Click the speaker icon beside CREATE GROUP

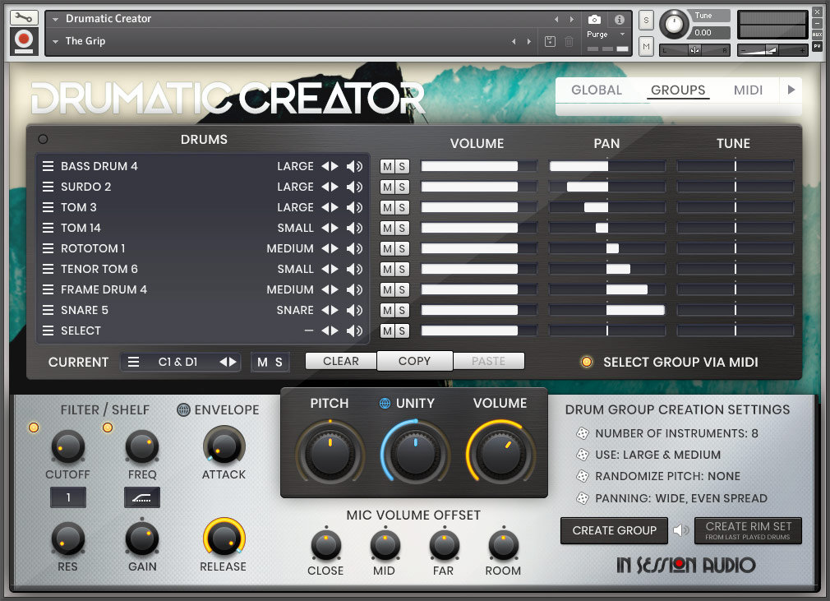(681, 530)
